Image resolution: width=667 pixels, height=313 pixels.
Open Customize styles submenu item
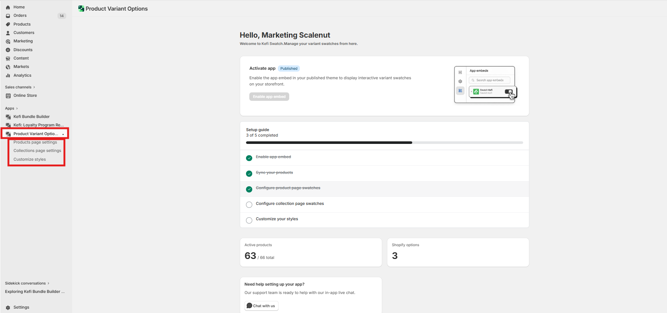pyautogui.click(x=30, y=160)
